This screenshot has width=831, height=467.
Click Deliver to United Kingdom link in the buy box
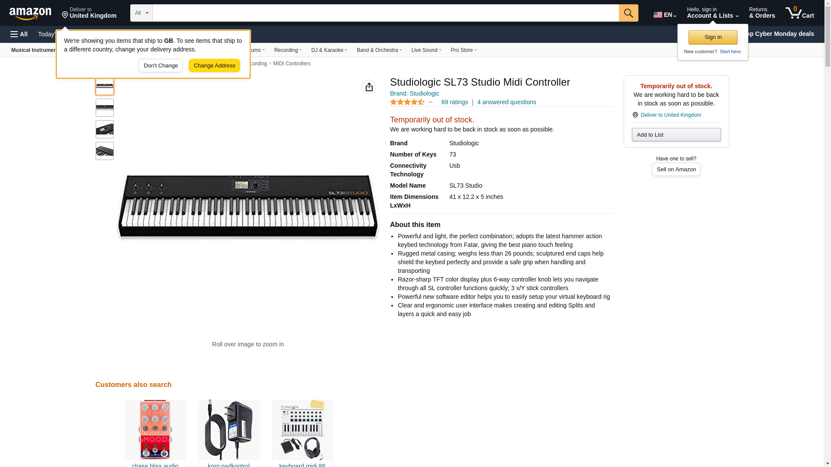[x=670, y=115]
